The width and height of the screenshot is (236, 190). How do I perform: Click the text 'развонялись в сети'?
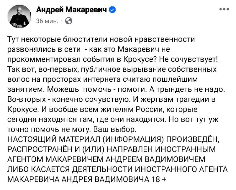coord(44,49)
